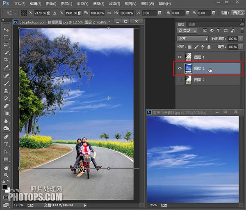Click the X position input field
The image size is (246, 210).
tap(42, 13)
